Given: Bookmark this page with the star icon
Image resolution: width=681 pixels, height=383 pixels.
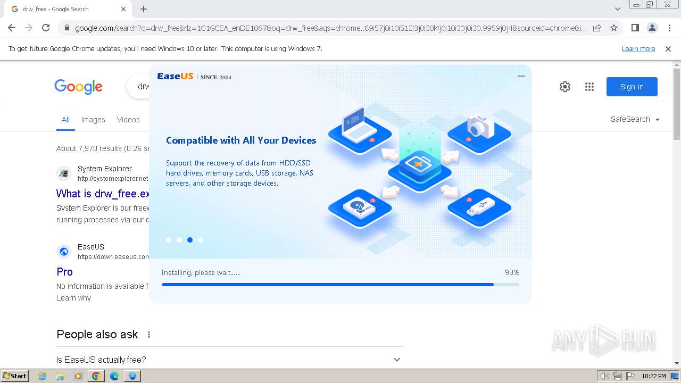Looking at the screenshot, I should (614, 28).
